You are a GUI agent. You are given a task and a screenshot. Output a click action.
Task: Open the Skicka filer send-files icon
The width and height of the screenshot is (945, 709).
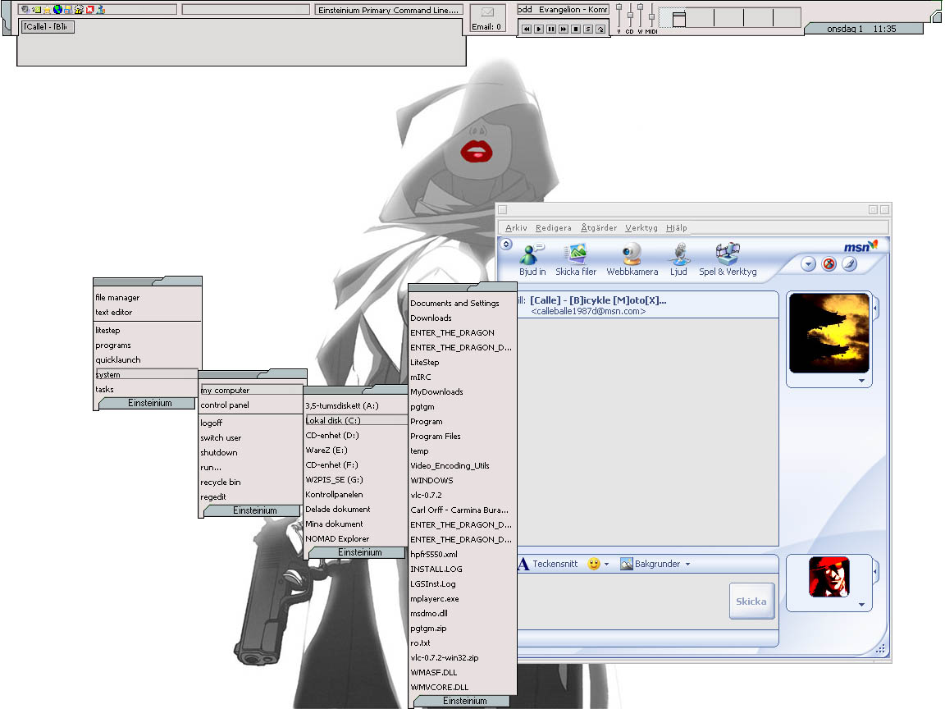point(576,255)
